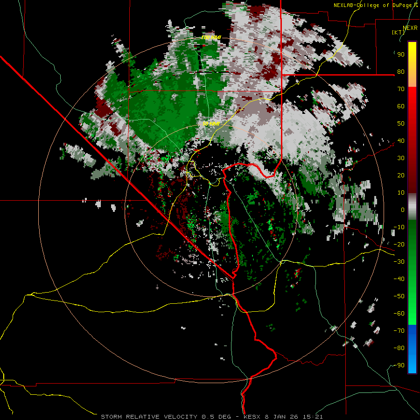Screen dimensions: 420x420
Task: Click the 50 value on velocity scale
Action: click(x=401, y=124)
